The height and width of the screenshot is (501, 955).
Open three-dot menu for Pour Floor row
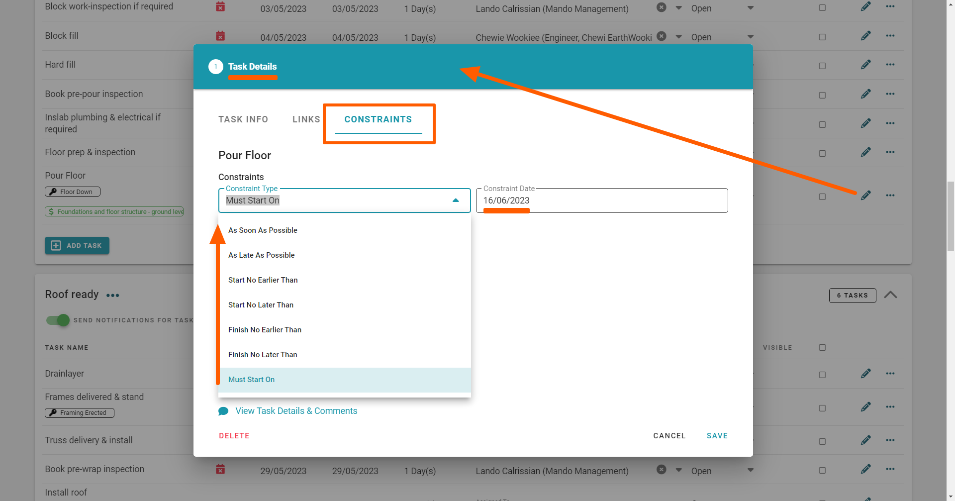(x=890, y=196)
